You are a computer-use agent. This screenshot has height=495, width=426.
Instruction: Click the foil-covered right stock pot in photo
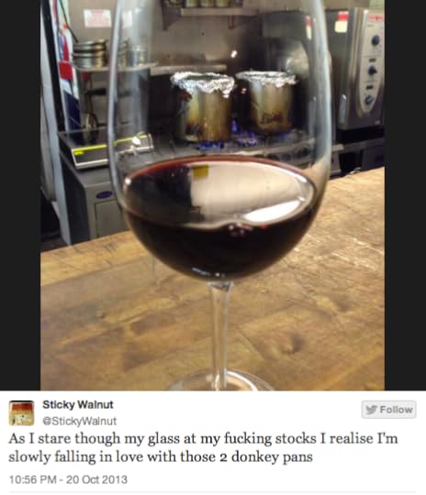pyautogui.click(x=267, y=101)
